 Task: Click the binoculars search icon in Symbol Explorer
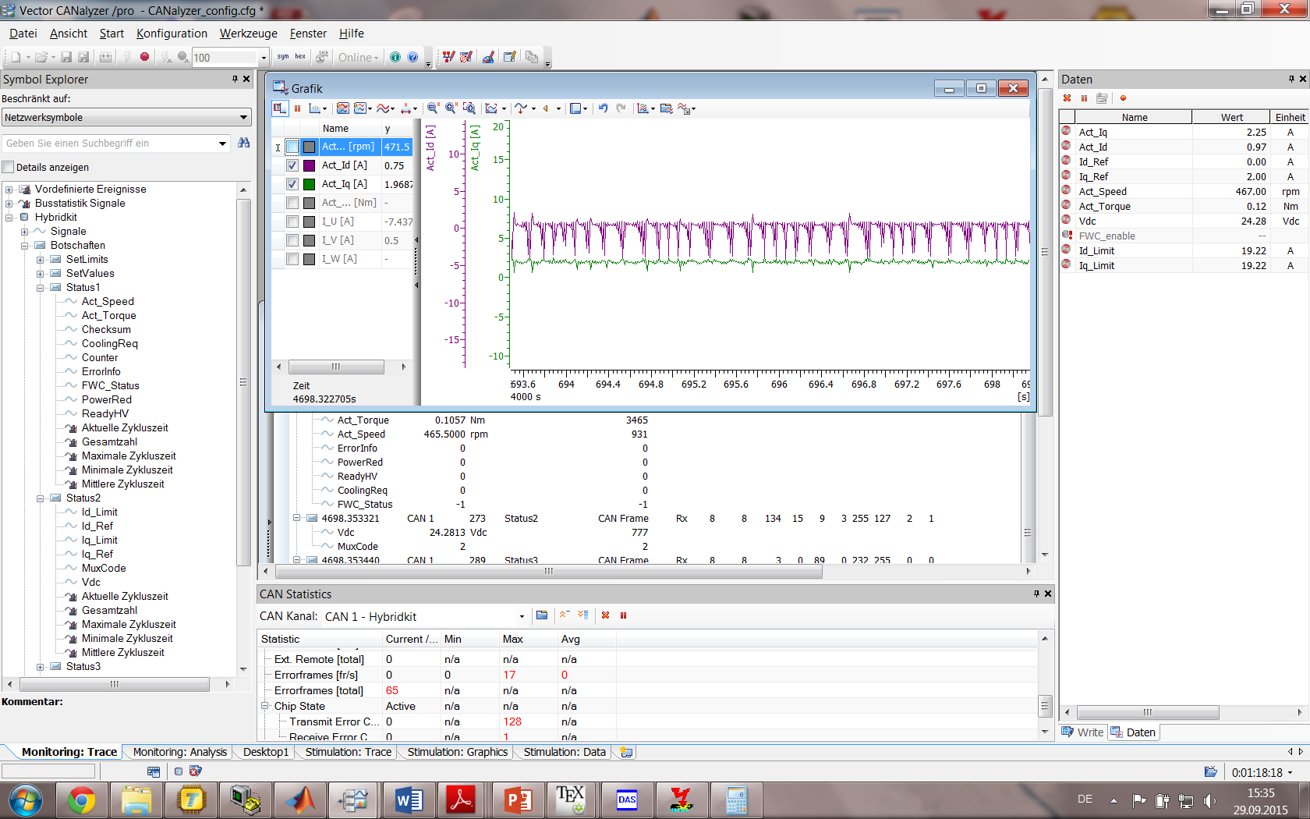244,143
